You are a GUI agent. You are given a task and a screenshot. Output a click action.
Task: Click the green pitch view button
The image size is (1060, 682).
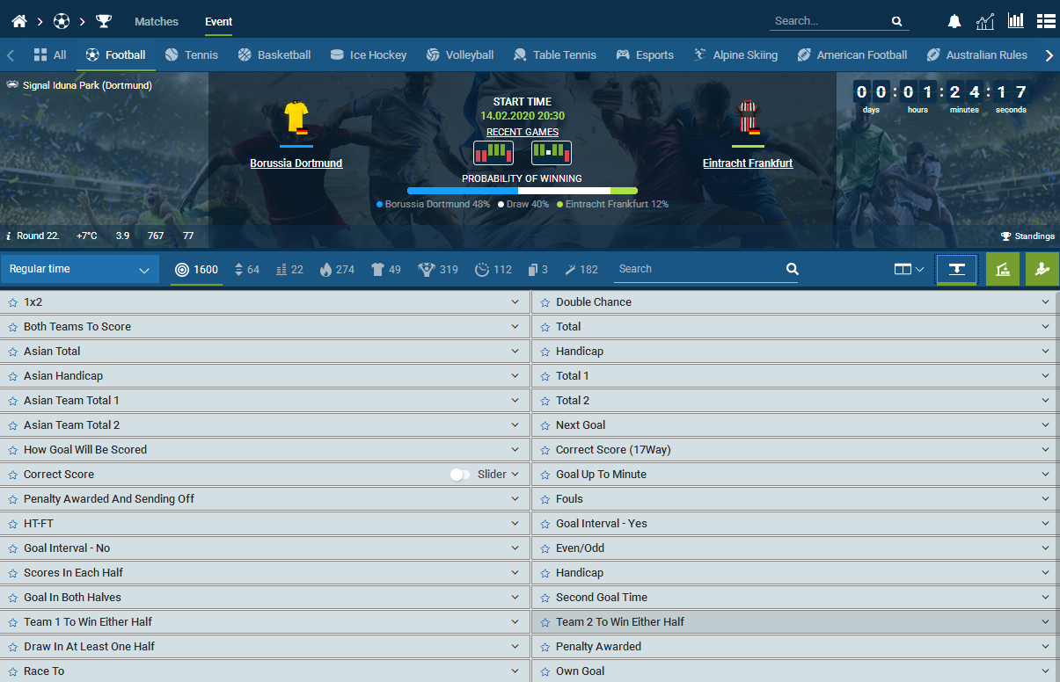coord(1003,269)
